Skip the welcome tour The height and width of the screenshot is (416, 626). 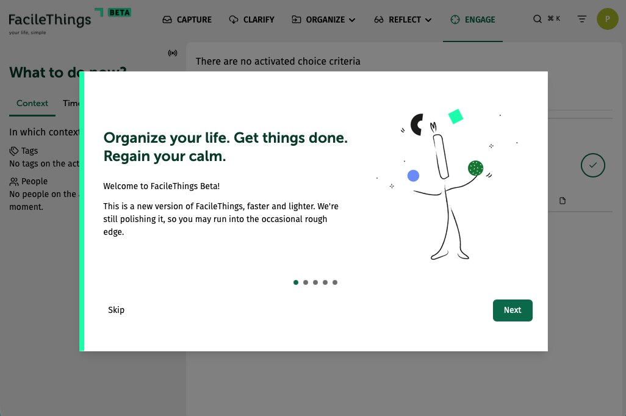(116, 310)
